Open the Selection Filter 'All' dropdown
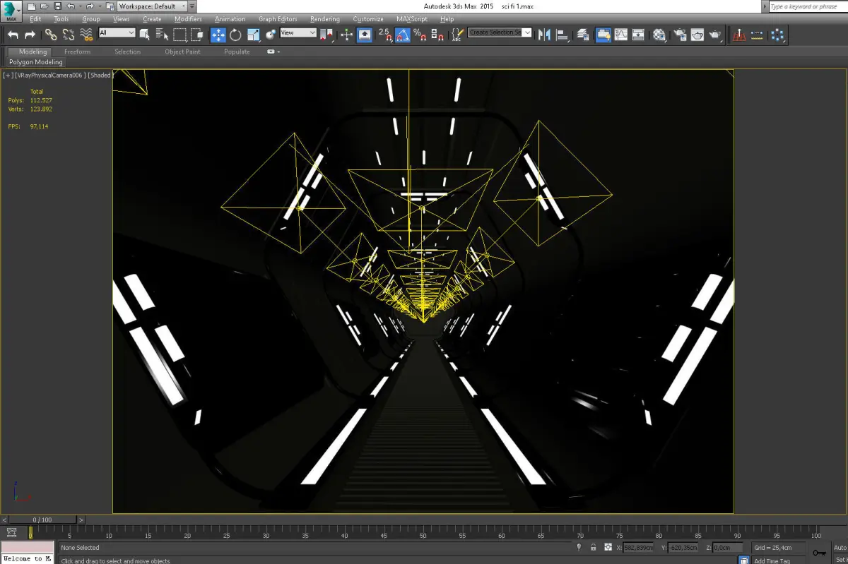This screenshot has height=564, width=848. pyautogui.click(x=117, y=32)
